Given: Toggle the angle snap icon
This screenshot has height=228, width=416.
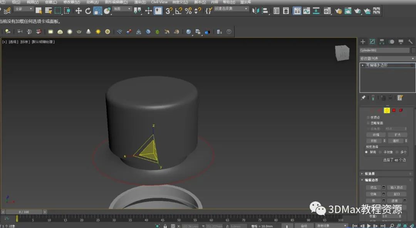Looking at the screenshot, I should point(179,11).
